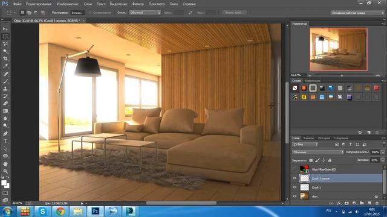The width and height of the screenshot is (387, 217).
Task: Select the Crop tool
Action: pos(5,58)
